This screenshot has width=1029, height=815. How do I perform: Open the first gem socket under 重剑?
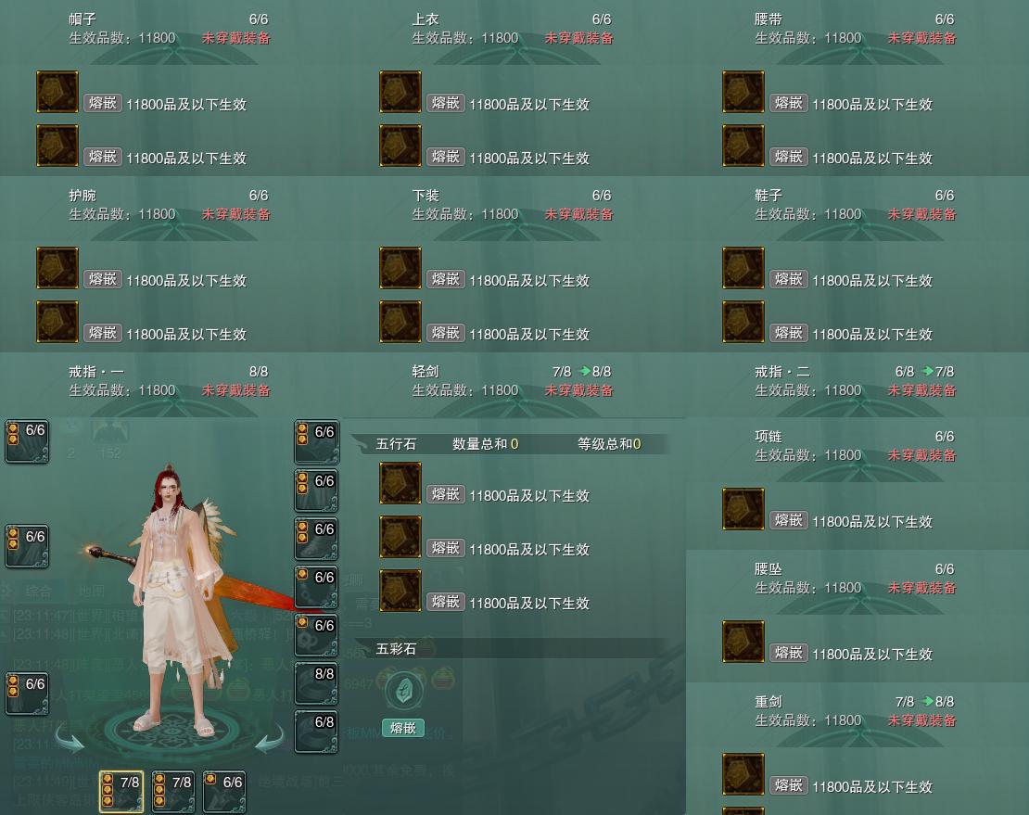pos(743,773)
